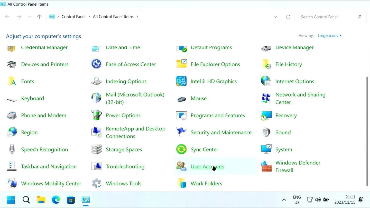Click the Ease of Access Center icon
The image size is (370, 208).
pyautogui.click(x=96, y=64)
